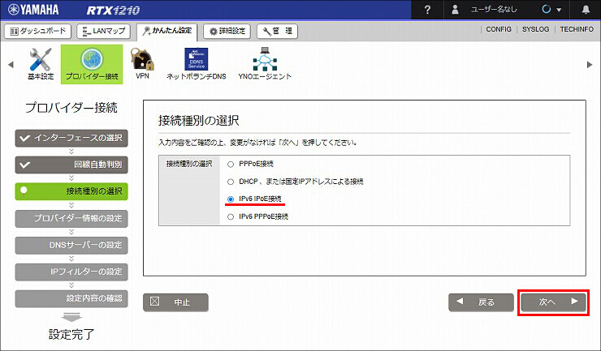The height and width of the screenshot is (351, 601).
Task: Select the IPv6 IPoE接続 radio button
Action: [x=231, y=199]
